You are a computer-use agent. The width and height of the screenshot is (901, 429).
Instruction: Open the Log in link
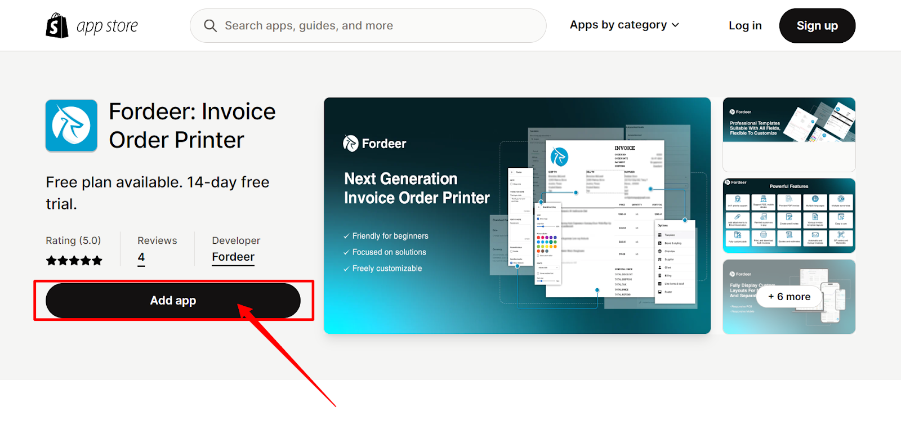pyautogui.click(x=745, y=26)
